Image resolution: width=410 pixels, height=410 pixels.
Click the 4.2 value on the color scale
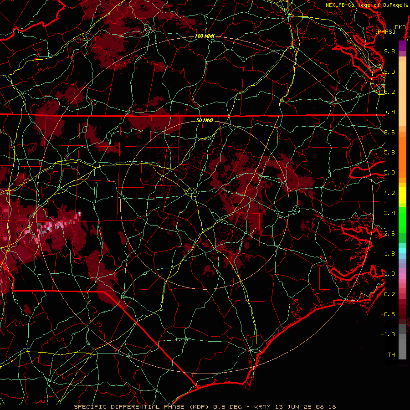(389, 193)
